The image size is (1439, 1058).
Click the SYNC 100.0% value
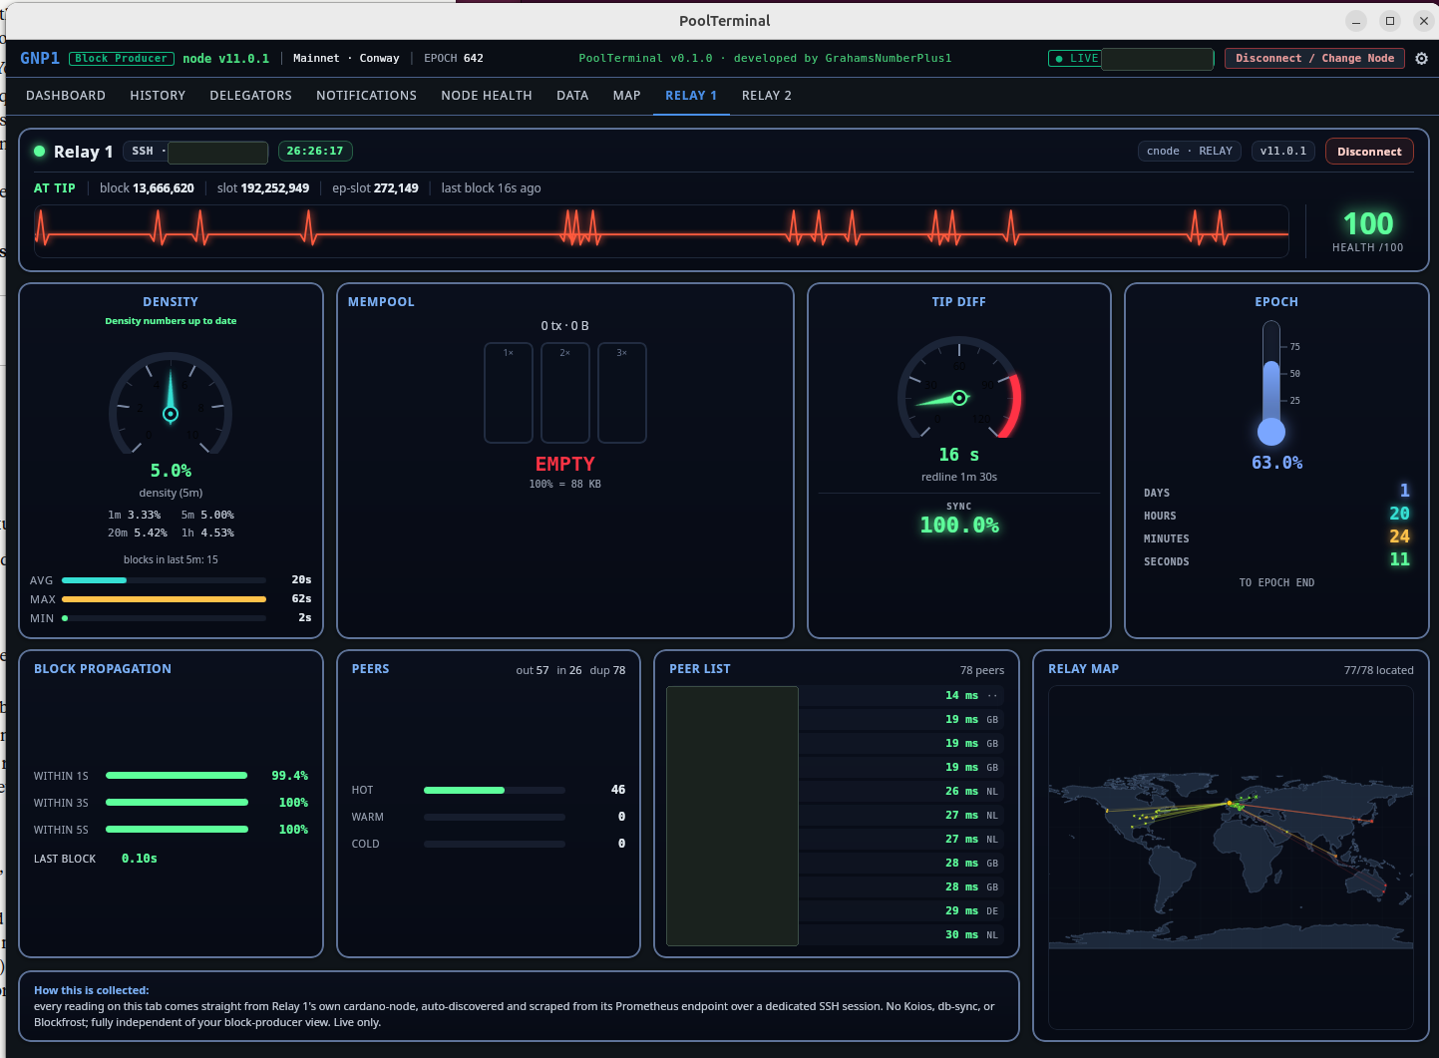click(x=959, y=526)
